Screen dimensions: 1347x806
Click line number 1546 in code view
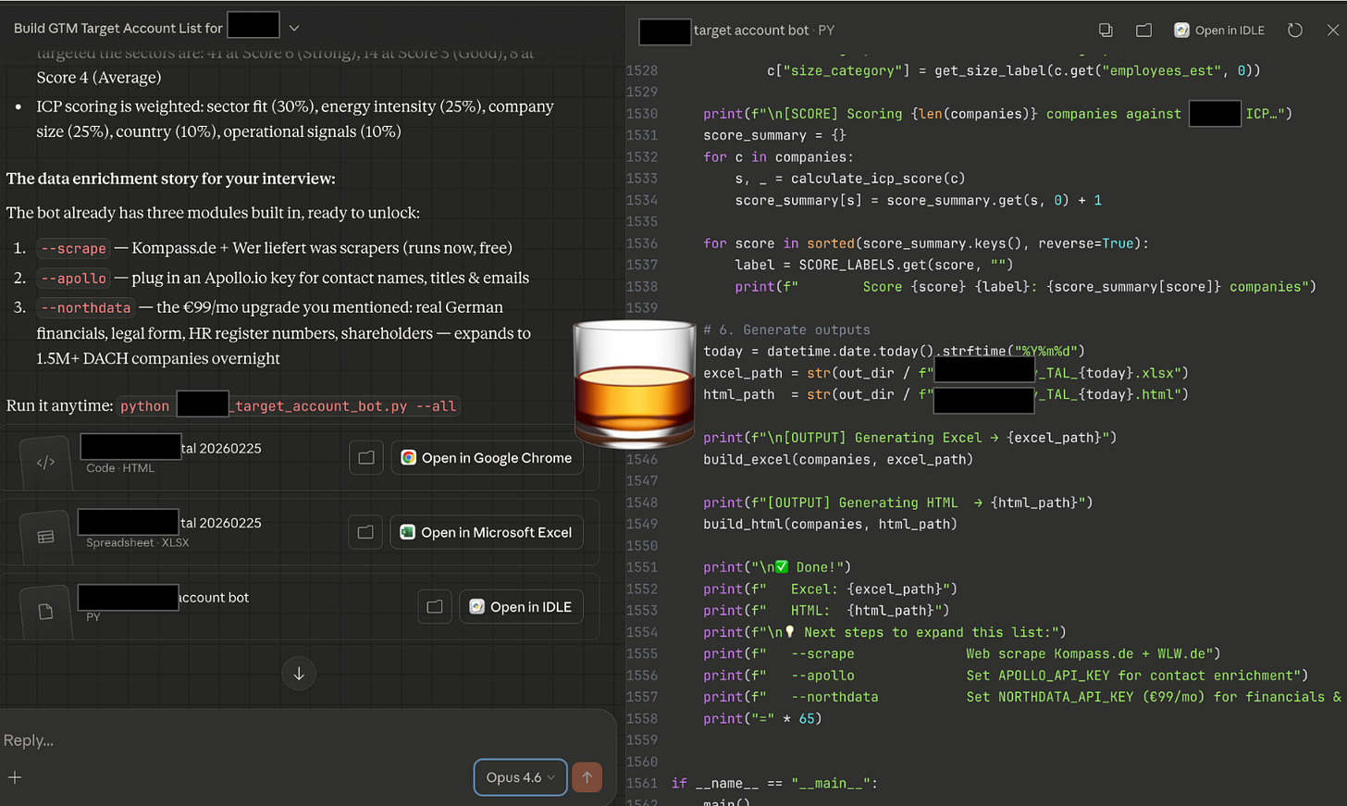pos(642,459)
